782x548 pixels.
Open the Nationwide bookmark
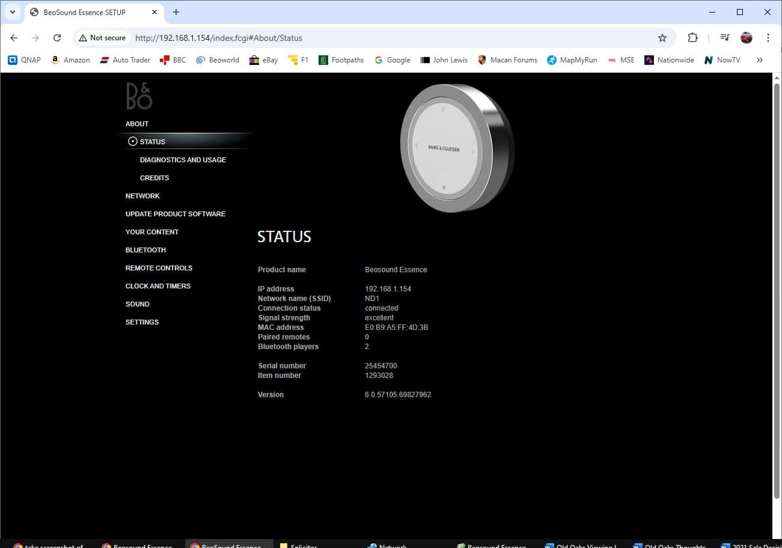coord(669,60)
